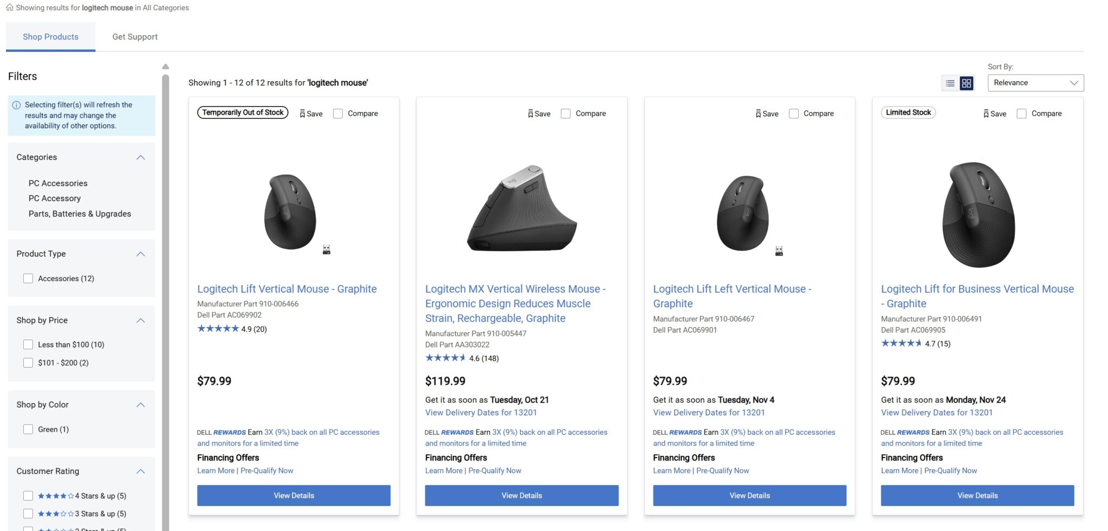The height and width of the screenshot is (531, 1108).
Task: Save the Logitech MX Vertical Wireless Mouse
Action: click(539, 114)
